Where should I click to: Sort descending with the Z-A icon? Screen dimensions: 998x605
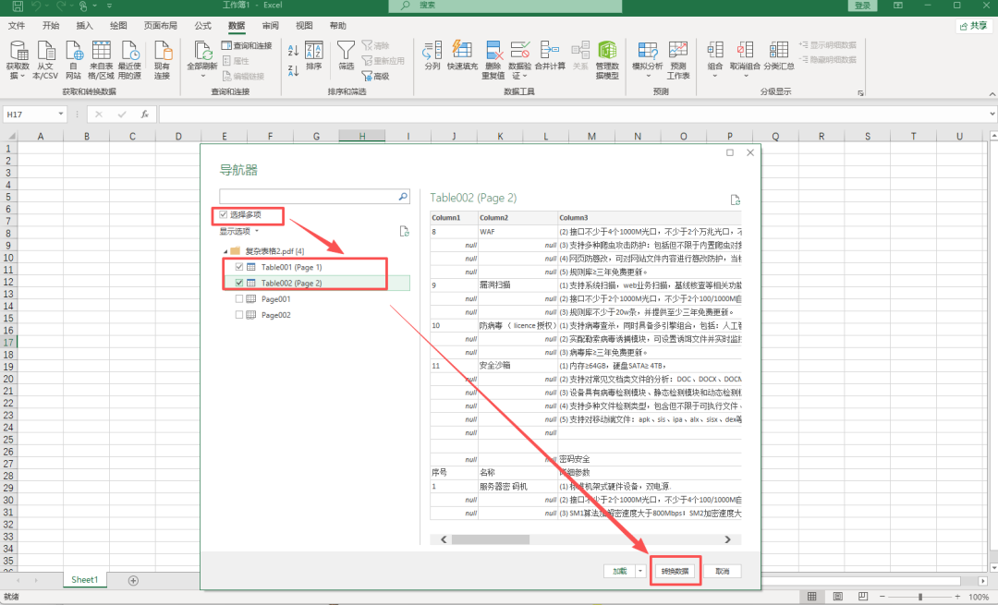[x=293, y=70]
